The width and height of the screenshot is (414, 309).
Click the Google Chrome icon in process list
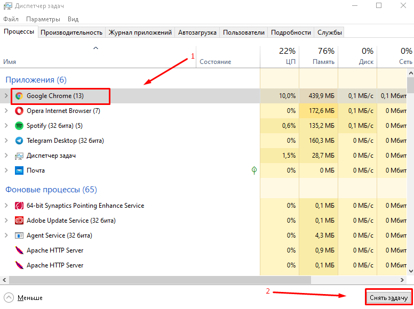tap(19, 96)
